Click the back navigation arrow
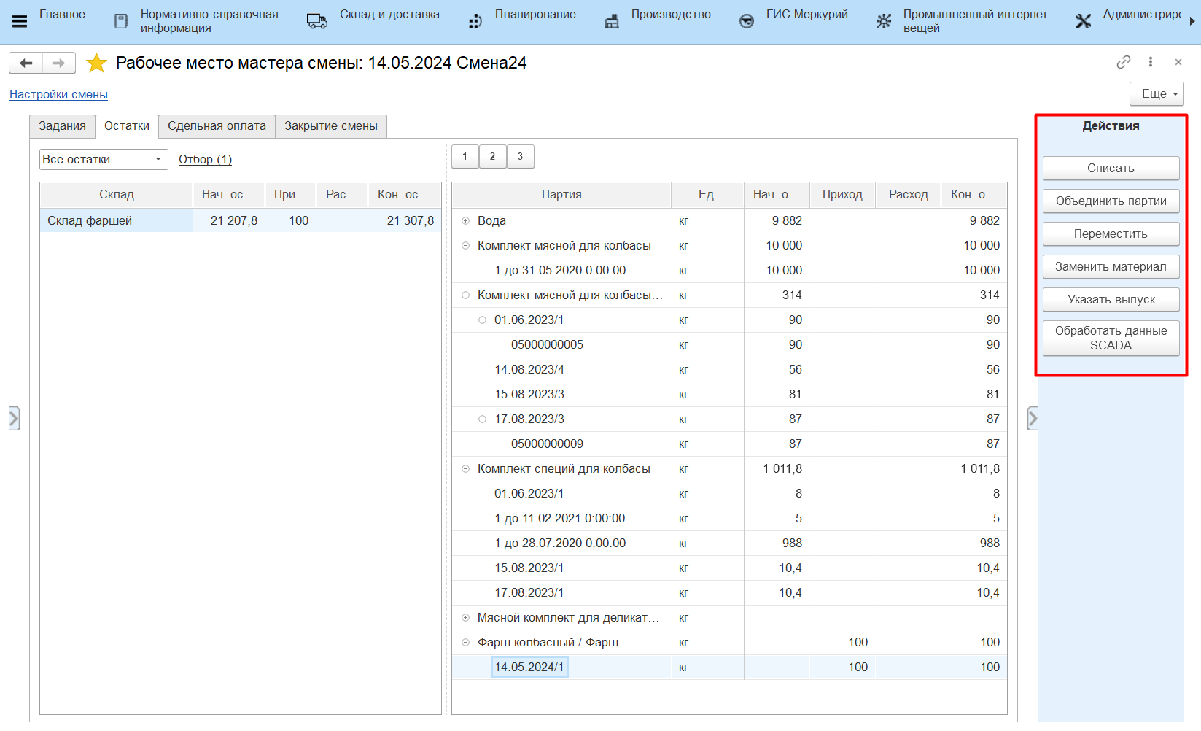 point(26,63)
